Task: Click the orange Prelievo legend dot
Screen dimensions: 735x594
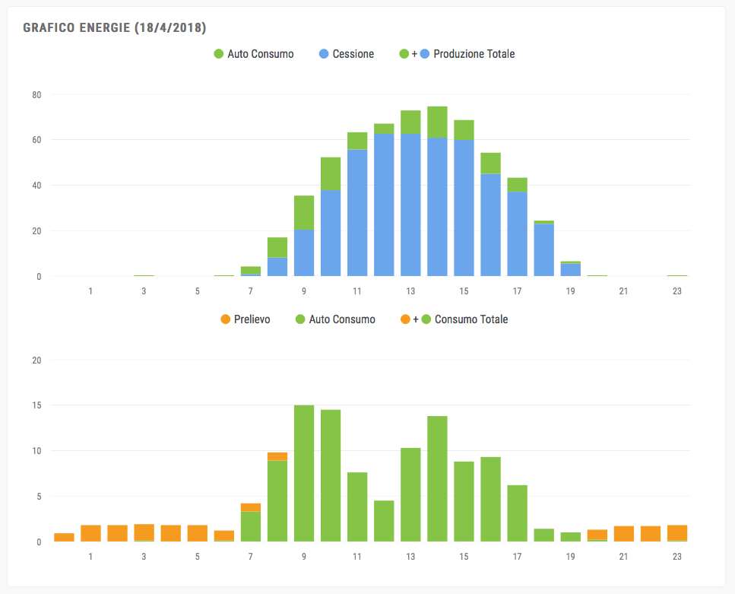Action: tap(225, 319)
